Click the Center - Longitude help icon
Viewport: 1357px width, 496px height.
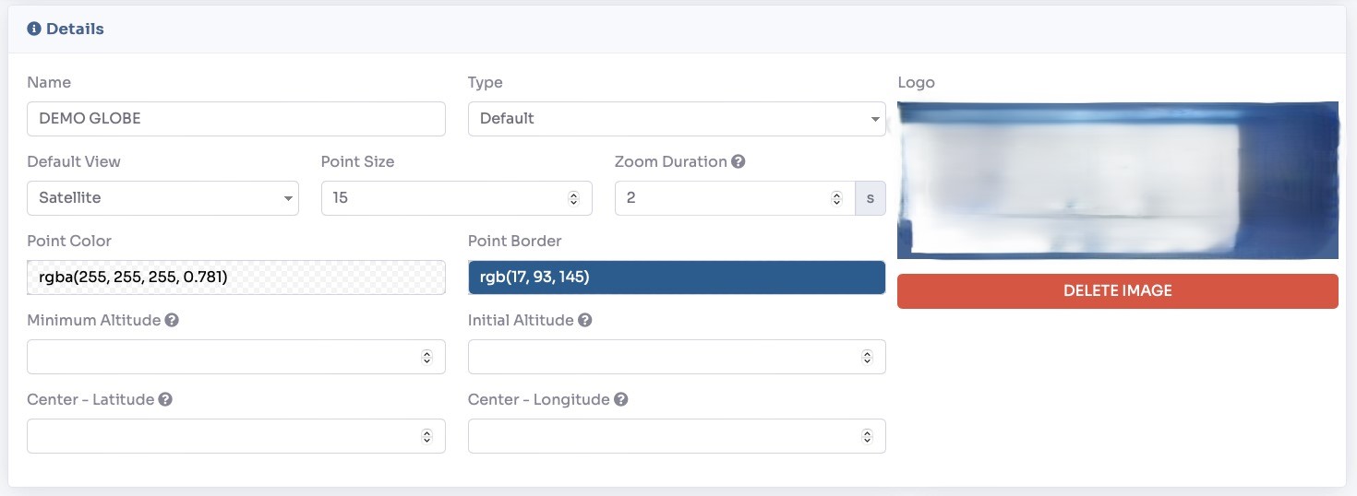pyautogui.click(x=621, y=400)
